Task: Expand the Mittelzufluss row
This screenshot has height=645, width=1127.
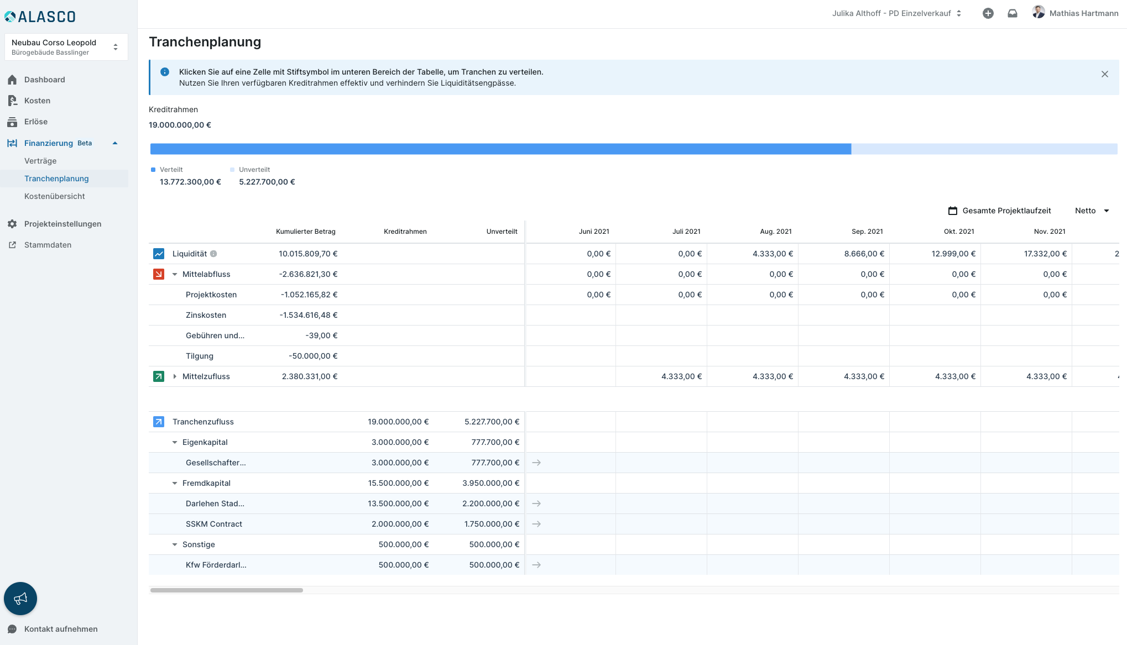Action: point(175,376)
